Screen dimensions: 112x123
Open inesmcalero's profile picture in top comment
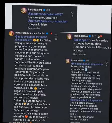24,10
